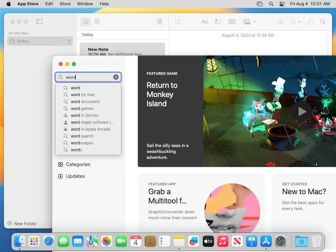Viewport: 336px width, 252px height.
Task: Open Launchpad from the Dock
Action: tap(34, 241)
